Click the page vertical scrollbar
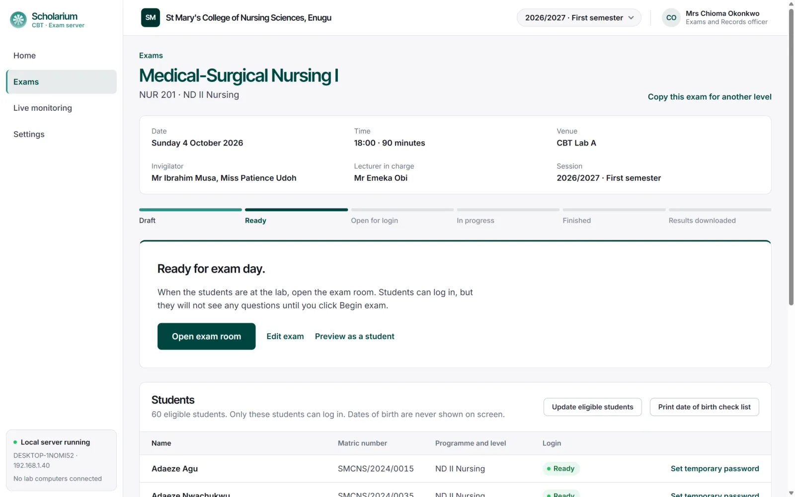Viewport: 795px width, 497px height. [791, 156]
